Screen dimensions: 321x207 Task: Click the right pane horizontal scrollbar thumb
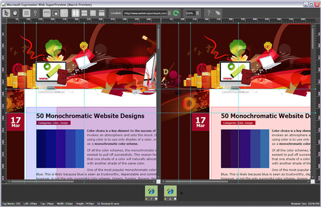click(x=196, y=181)
